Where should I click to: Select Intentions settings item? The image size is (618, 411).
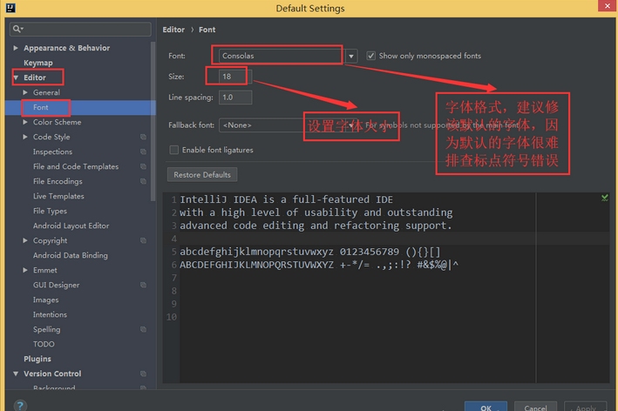50,314
